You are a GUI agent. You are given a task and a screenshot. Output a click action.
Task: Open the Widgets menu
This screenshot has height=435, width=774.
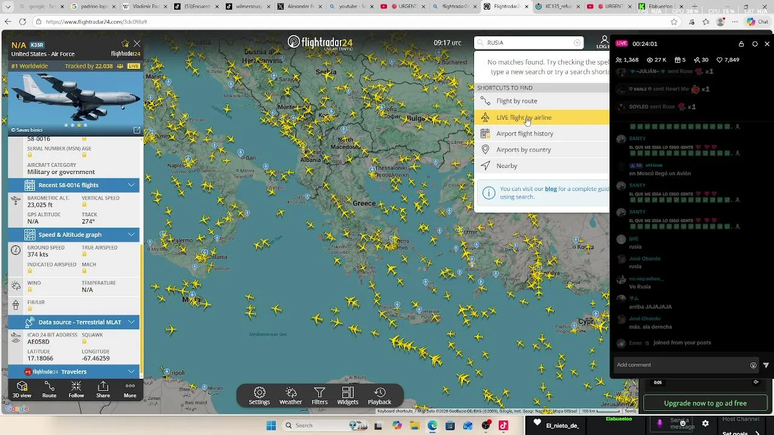point(348,396)
